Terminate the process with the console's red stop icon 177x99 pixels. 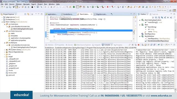(x=139, y=45)
